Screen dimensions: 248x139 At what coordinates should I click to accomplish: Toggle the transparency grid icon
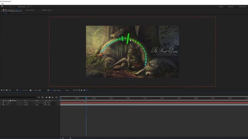(51, 90)
